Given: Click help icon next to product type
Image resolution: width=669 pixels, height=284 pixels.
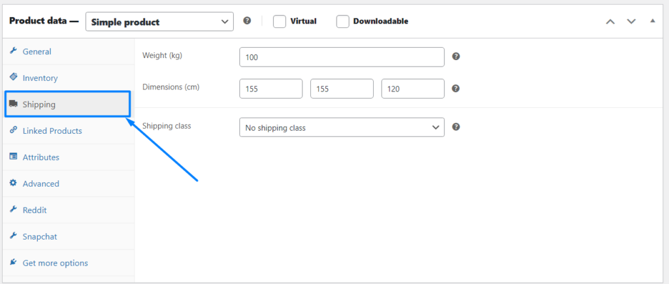Looking at the screenshot, I should point(247,20).
